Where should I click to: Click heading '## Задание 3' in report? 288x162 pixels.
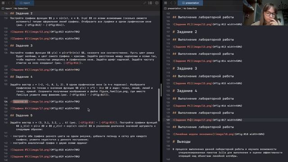point(21,45)
